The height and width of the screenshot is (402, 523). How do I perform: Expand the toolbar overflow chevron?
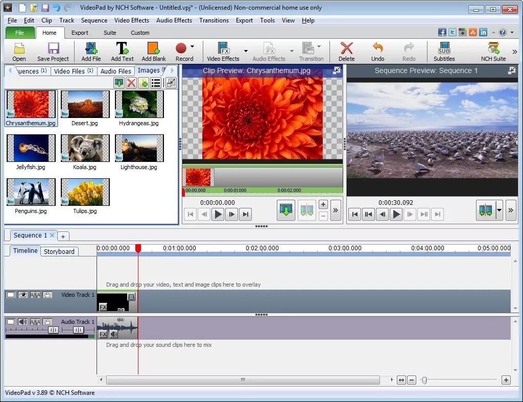[515, 52]
